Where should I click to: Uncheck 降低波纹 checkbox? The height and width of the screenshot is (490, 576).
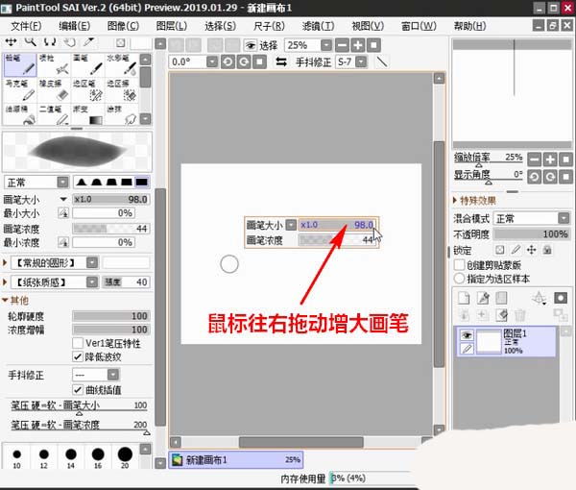pyautogui.click(x=78, y=356)
